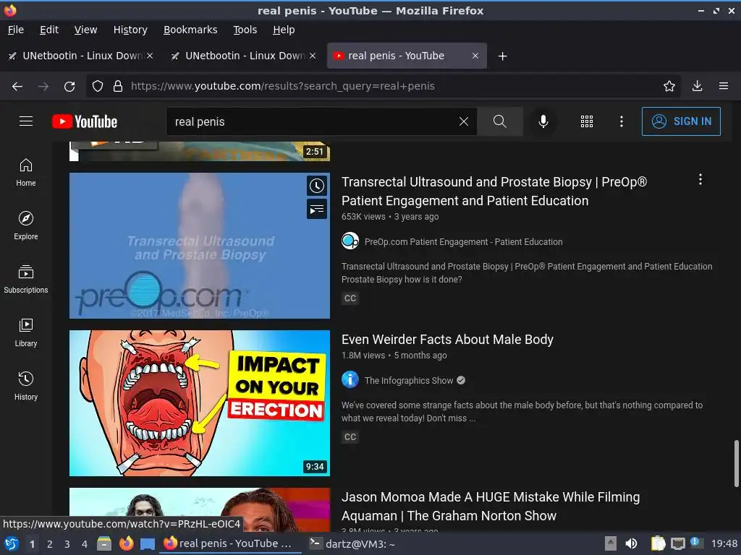Viewport: 741px width, 555px height.
Task: Click the SIGN IN button
Action: (x=681, y=121)
